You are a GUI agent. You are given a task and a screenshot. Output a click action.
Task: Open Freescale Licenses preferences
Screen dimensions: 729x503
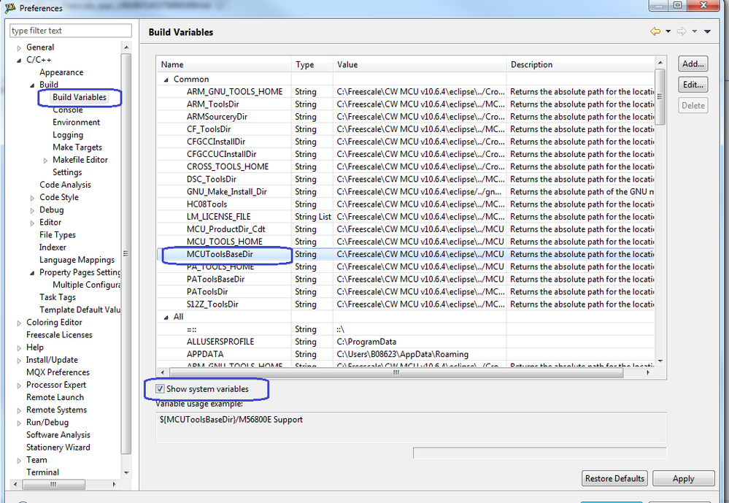click(x=59, y=334)
